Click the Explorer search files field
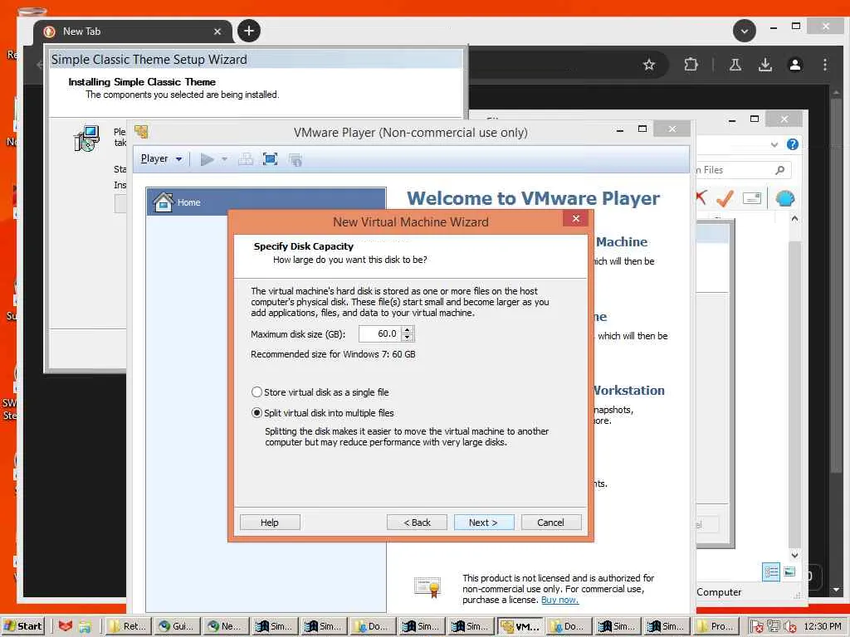Screen dimensions: 850x637 [743, 170]
